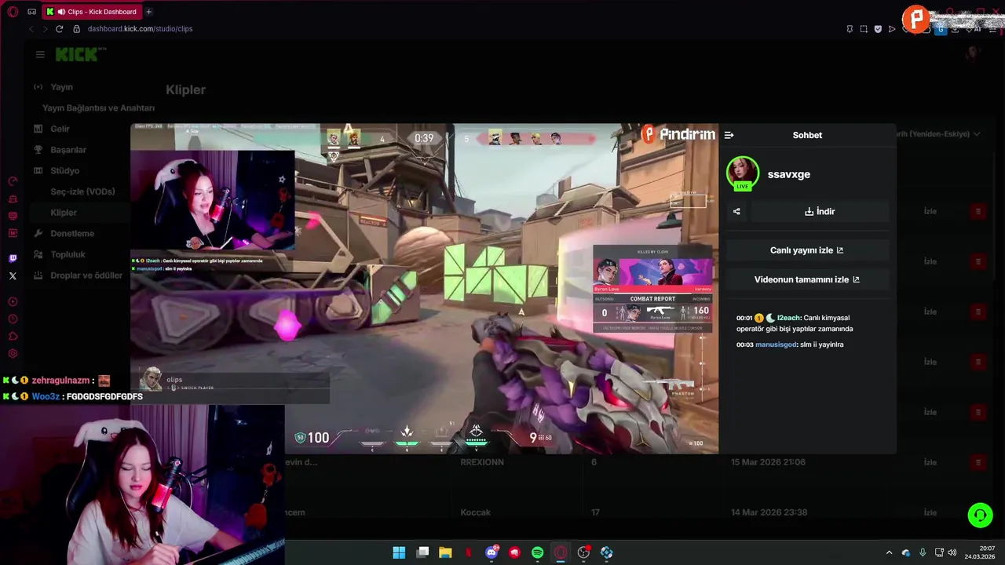This screenshot has height=565, width=1005.
Task: Open Canlı yayını izle link
Action: coord(807,250)
